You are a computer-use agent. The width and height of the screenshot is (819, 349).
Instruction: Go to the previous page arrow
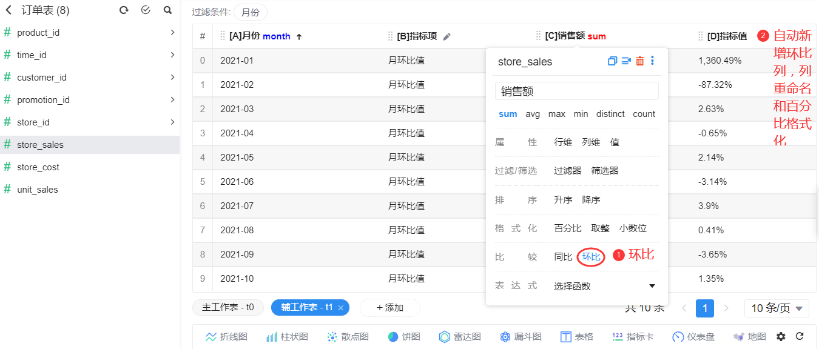pyautogui.click(x=684, y=308)
